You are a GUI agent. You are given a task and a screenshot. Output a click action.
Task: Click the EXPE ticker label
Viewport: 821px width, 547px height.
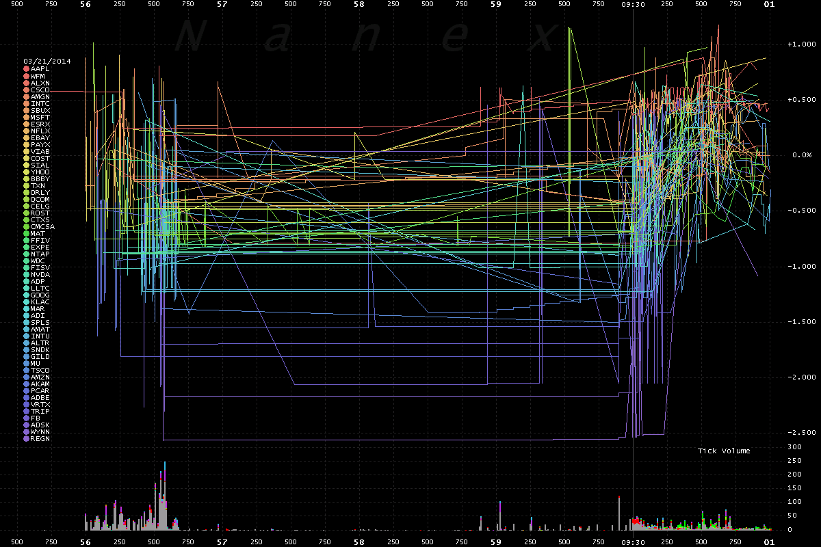coord(40,247)
